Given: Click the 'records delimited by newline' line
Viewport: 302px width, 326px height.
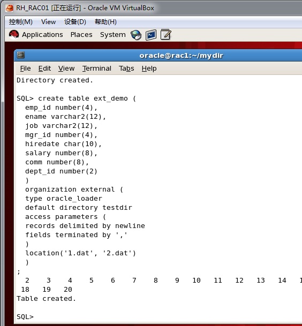Looking at the screenshot, I should pos(85,226).
